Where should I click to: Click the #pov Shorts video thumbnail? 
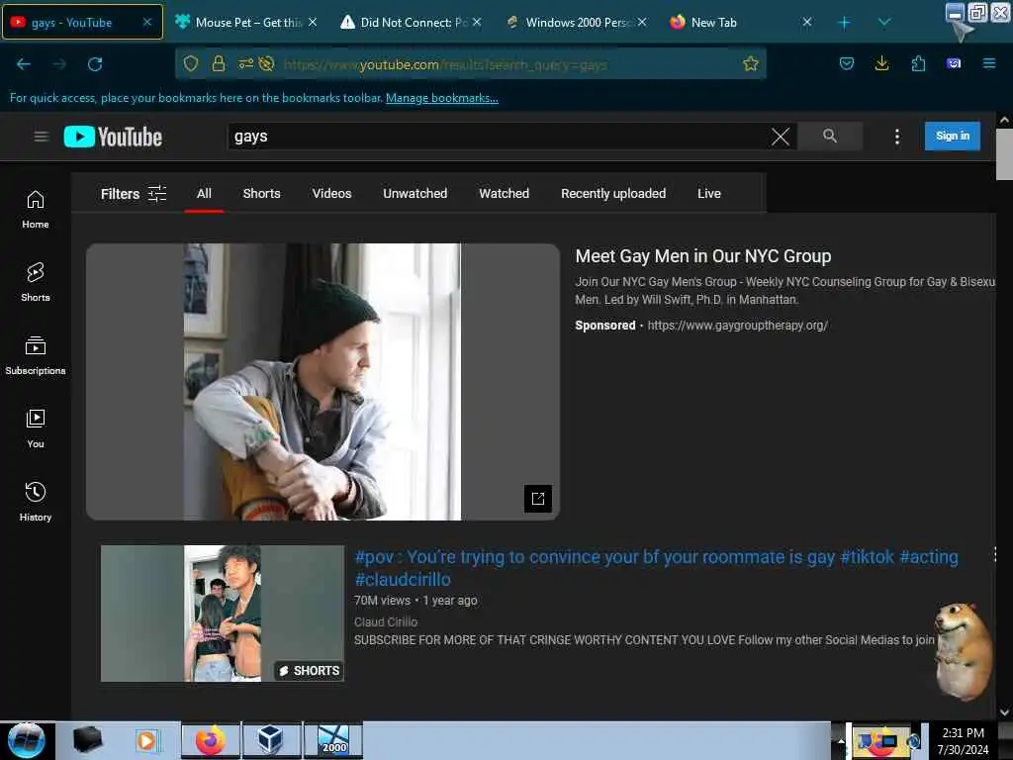pos(223,614)
